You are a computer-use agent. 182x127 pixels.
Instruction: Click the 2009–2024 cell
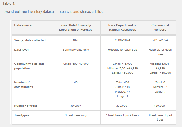[123, 40]
